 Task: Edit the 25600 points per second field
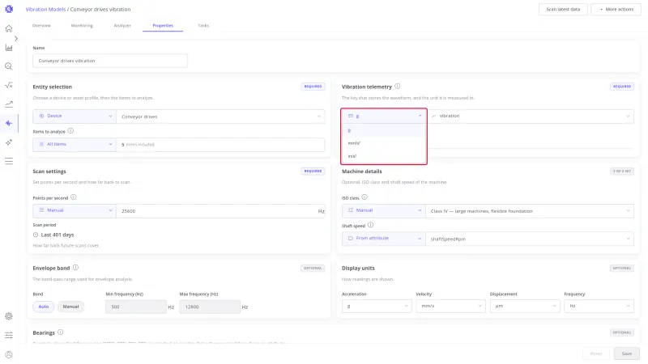click(220, 211)
